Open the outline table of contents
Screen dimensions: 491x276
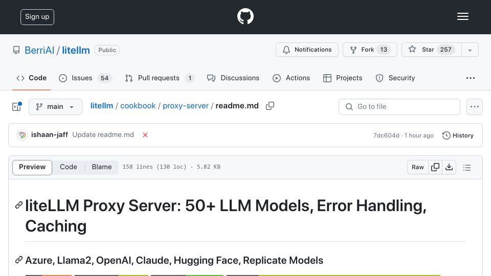coord(467,168)
